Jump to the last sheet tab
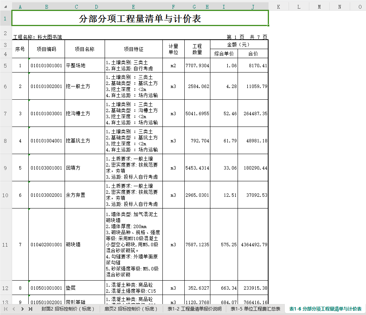366x315 pixels. click(30, 309)
